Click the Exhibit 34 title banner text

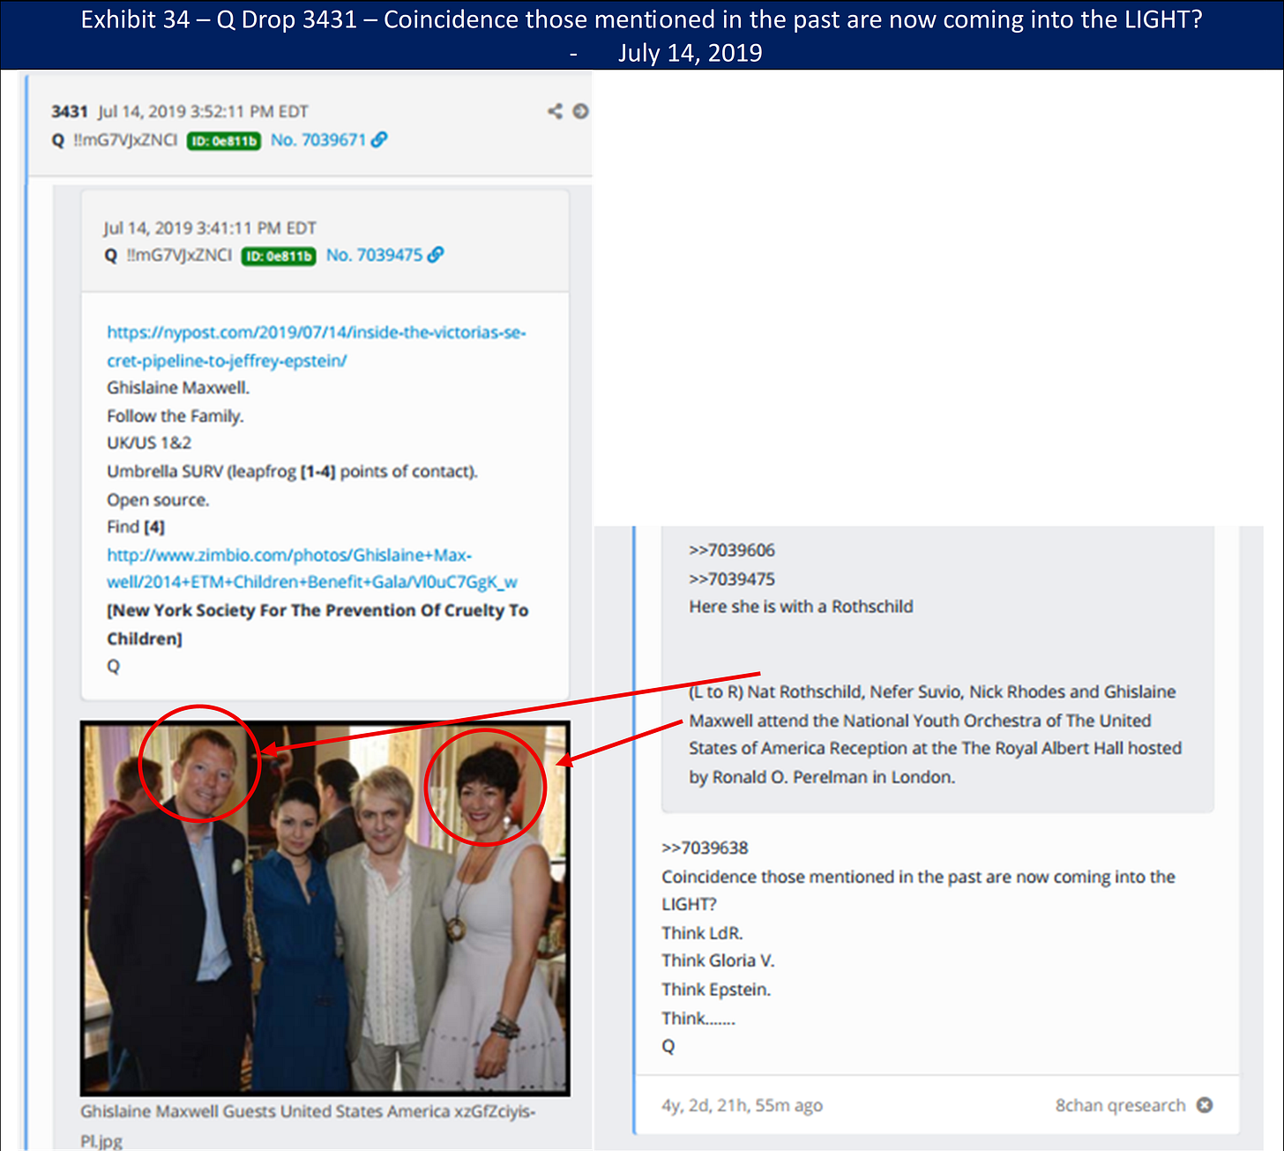(x=642, y=35)
